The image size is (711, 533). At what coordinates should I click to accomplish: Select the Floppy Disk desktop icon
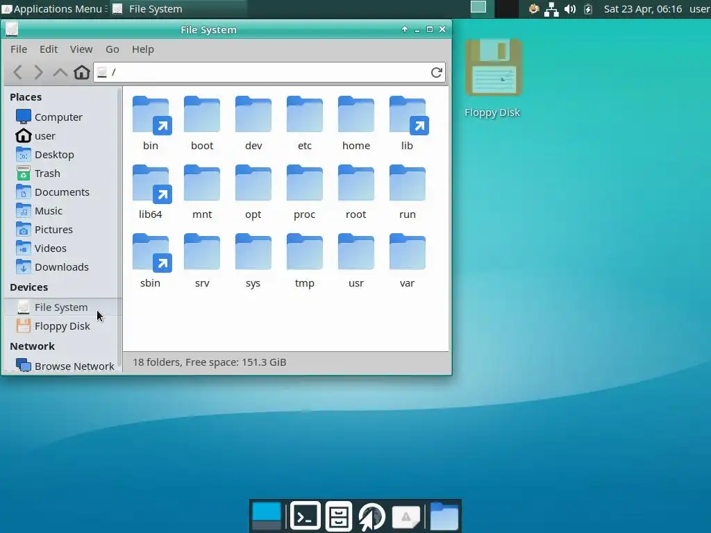click(x=494, y=68)
